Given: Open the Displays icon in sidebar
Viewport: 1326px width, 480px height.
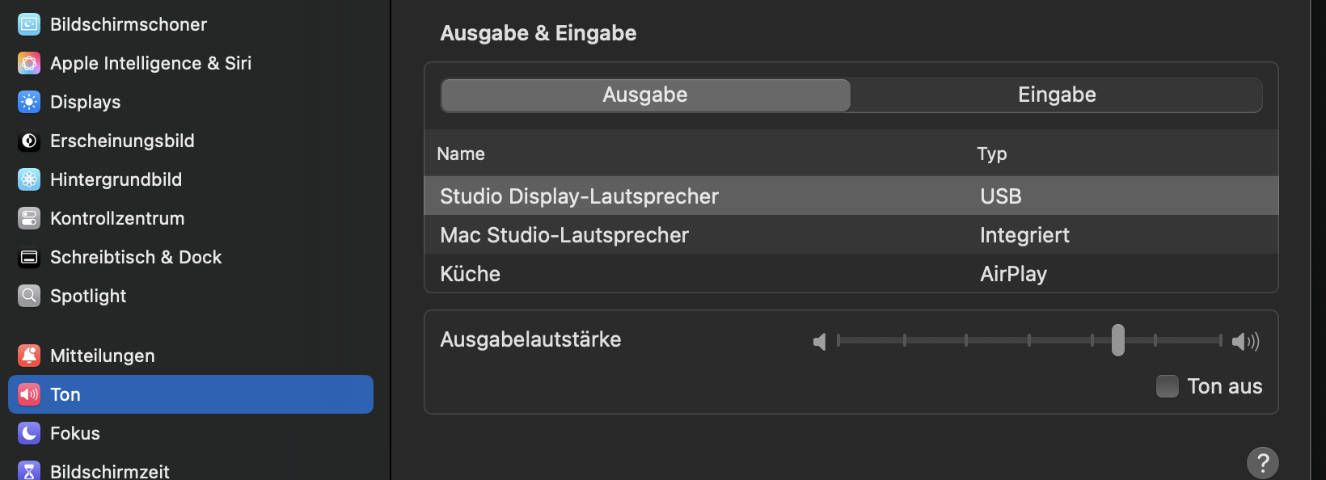Looking at the screenshot, I should (x=29, y=102).
